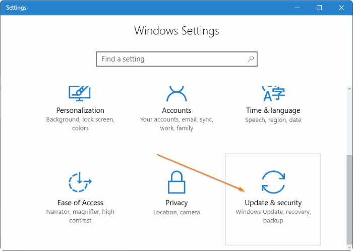Viewport: 353px width, 251px height.
Task: Open the Ease of Access label
Action: (x=80, y=203)
